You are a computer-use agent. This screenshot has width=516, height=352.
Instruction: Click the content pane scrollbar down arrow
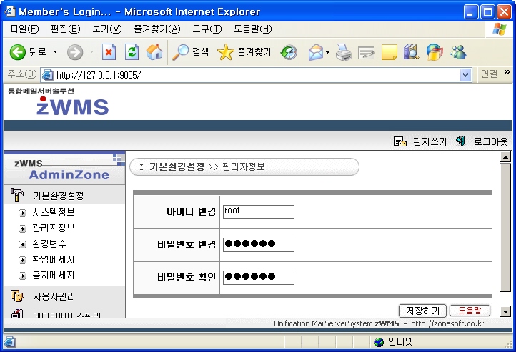(x=505, y=311)
